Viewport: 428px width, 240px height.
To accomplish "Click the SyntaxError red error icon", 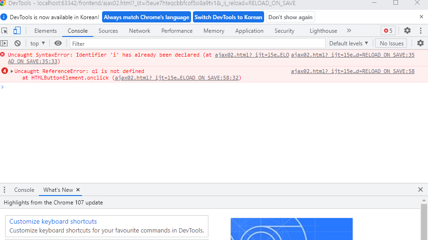I will click(2, 54).
